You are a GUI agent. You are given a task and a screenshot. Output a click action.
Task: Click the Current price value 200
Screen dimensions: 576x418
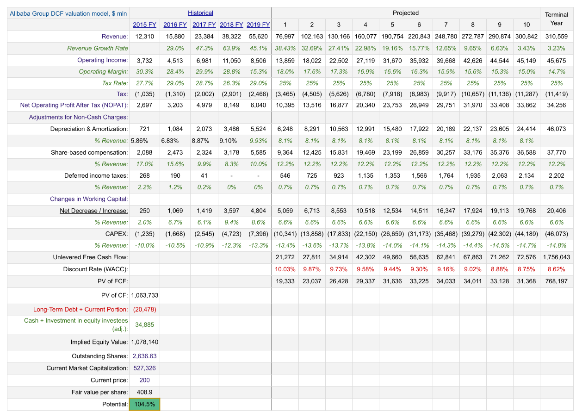pyautogui.click(x=144, y=380)
